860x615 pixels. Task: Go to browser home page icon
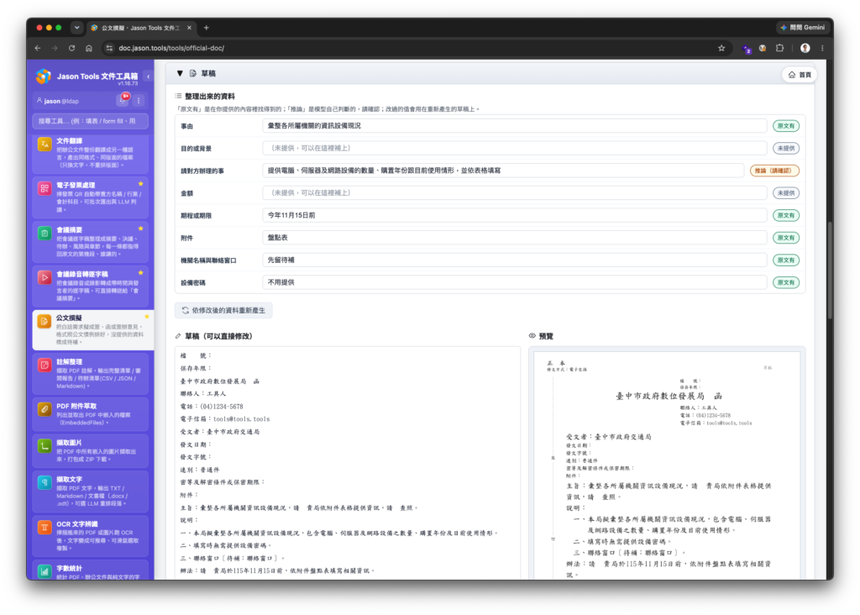click(x=89, y=48)
